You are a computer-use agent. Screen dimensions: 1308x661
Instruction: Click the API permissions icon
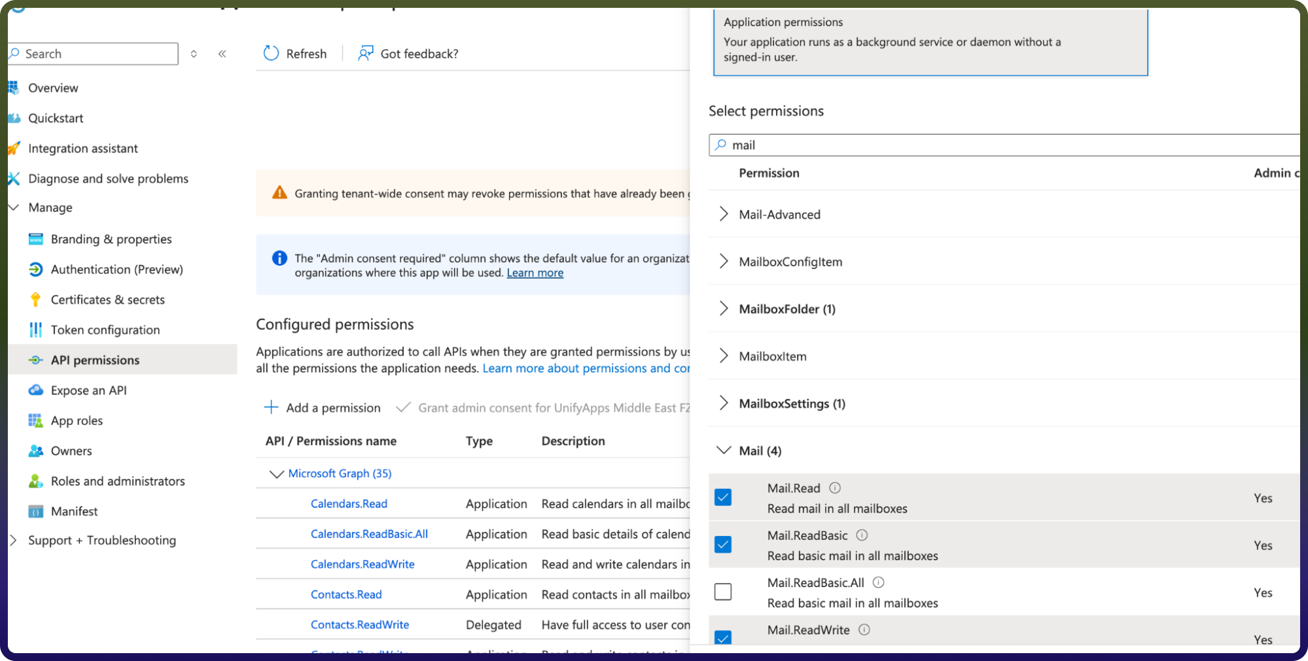click(36, 360)
